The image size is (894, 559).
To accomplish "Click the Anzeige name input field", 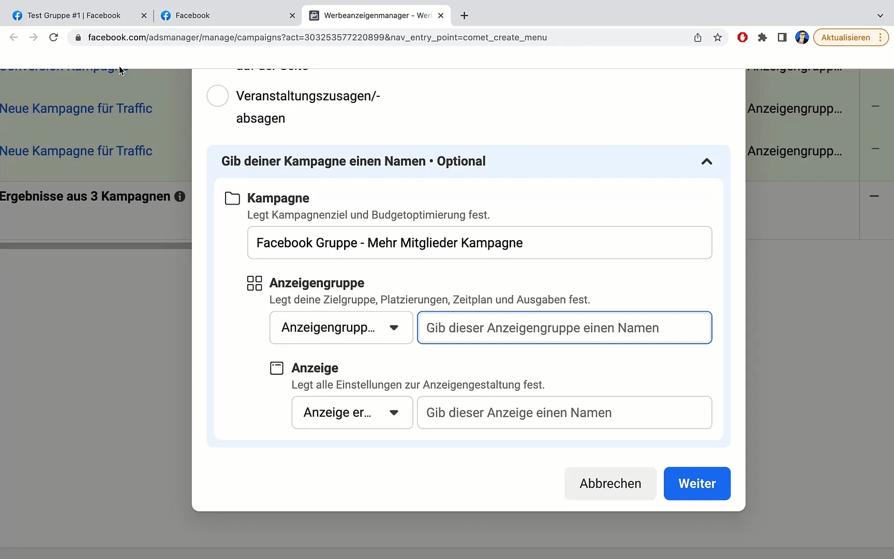I will coord(564,413).
